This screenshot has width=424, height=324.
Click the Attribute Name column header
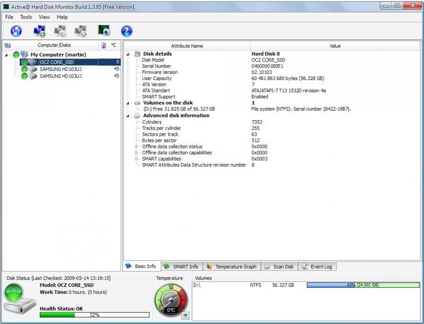[187, 46]
